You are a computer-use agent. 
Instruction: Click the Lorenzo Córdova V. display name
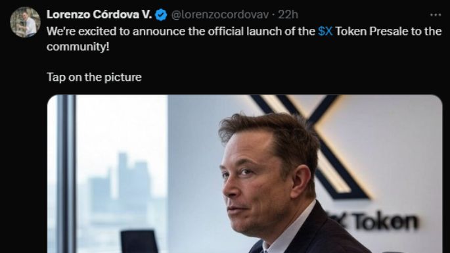click(99, 14)
